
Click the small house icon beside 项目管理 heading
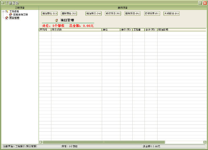coord(57,20)
